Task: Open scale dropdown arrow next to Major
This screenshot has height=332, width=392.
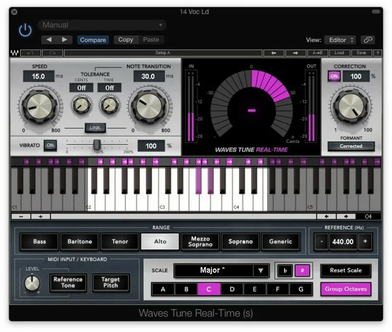Action: coord(261,270)
